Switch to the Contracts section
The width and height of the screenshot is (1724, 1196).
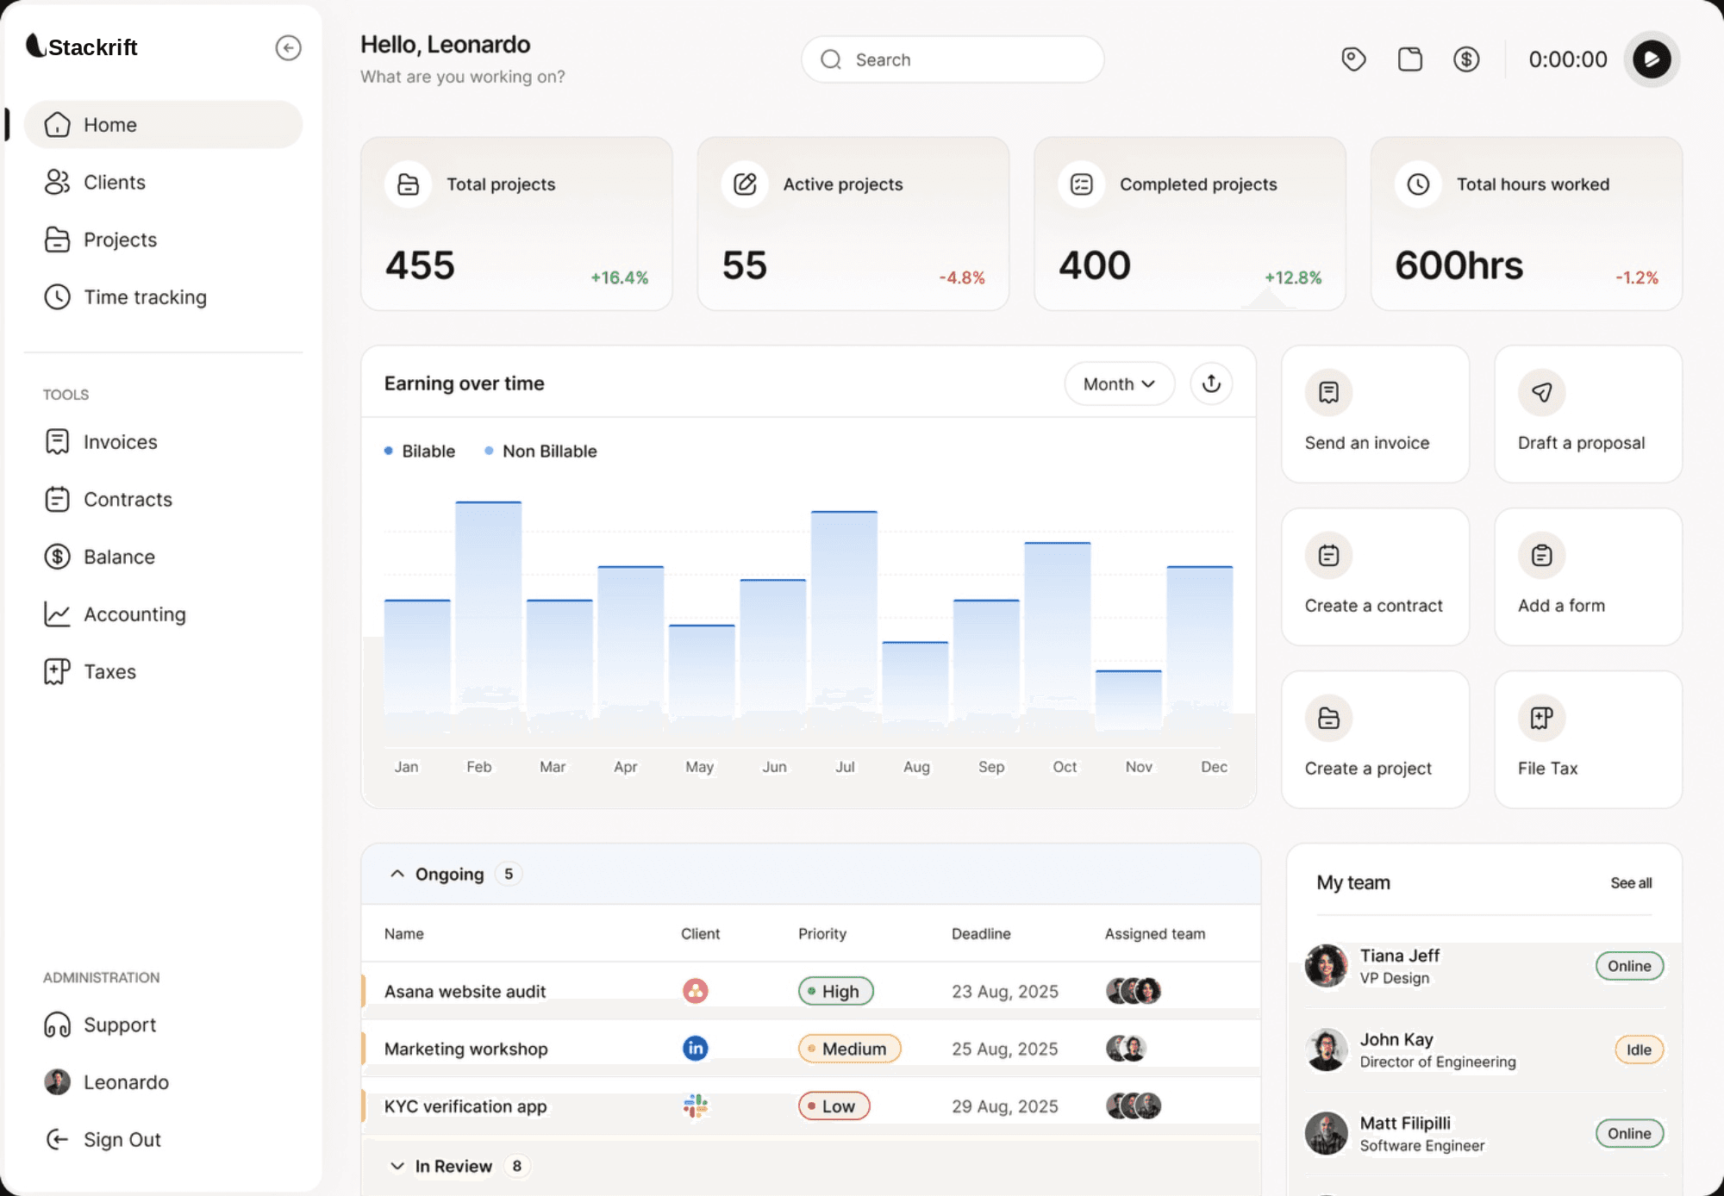128,499
